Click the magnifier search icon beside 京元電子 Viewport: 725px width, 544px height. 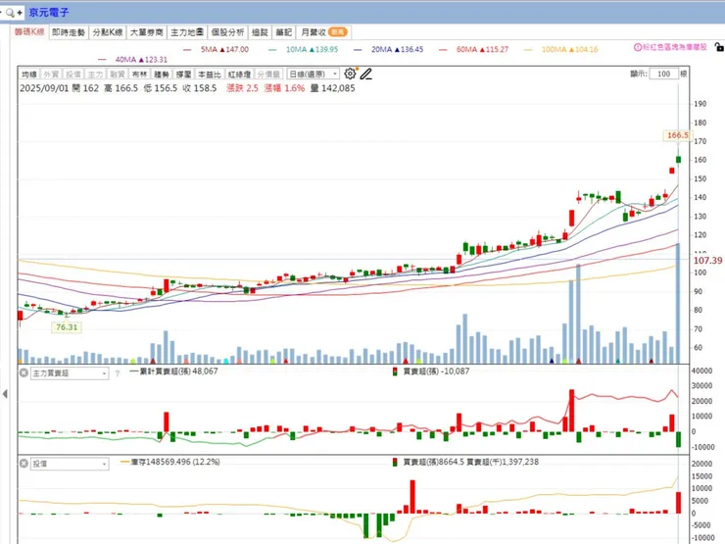10,13
